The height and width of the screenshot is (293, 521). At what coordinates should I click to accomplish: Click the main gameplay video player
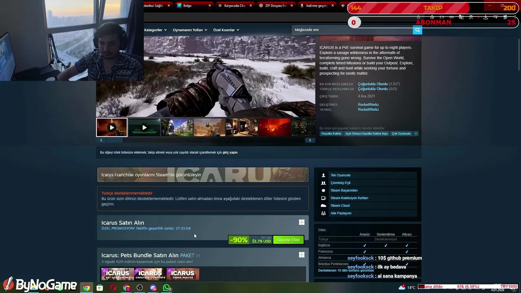click(x=206, y=77)
